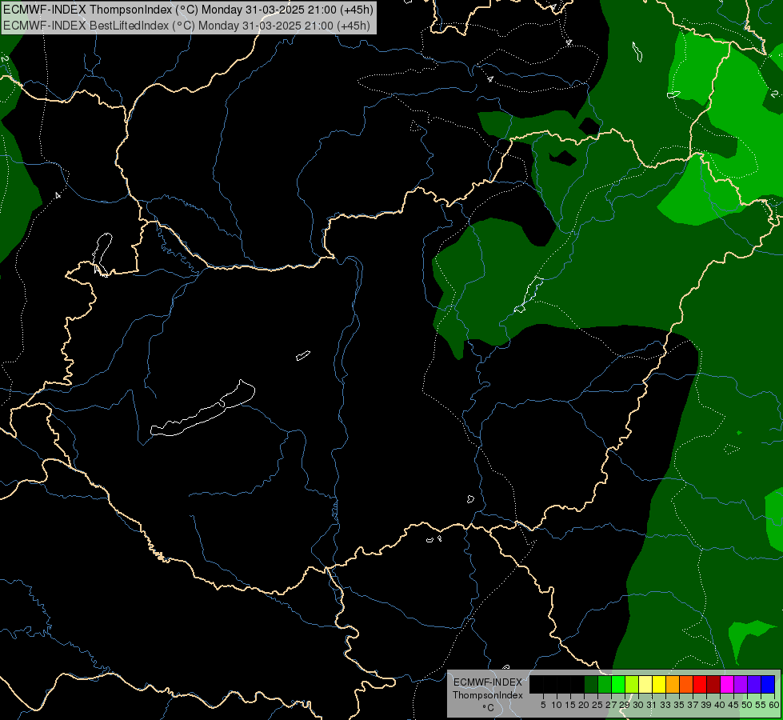Click the legend scale value '45'
783x720 pixels.
pos(733,705)
